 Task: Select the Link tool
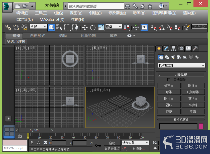[8, 27]
